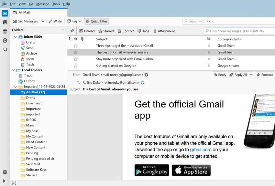Collapse the Local Folders tree
275x186 pixels.
coord(15,70)
